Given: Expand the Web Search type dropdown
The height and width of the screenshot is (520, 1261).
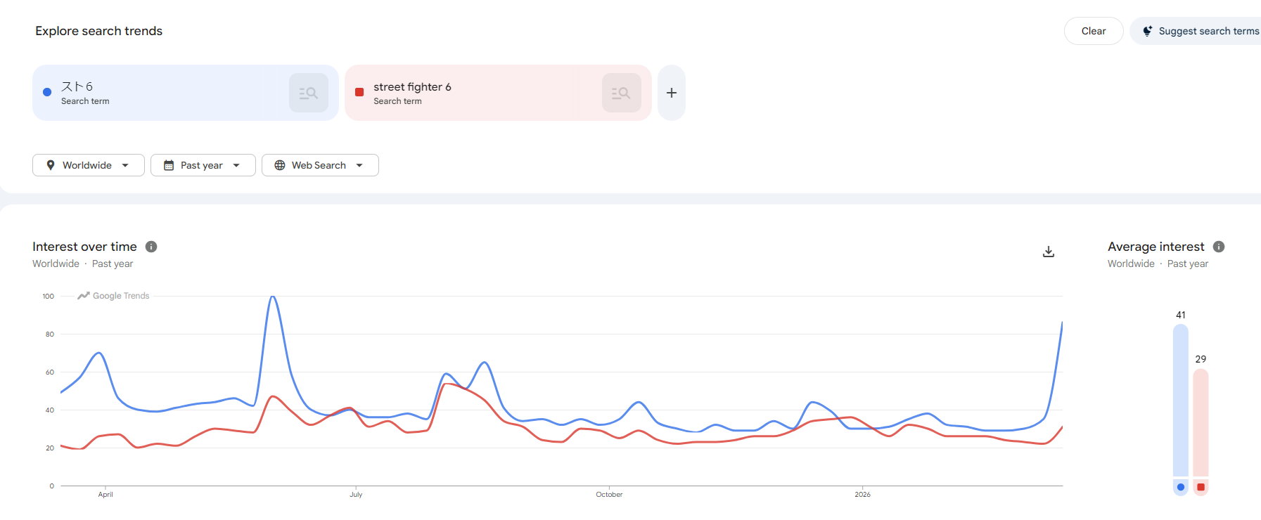Looking at the screenshot, I should [359, 165].
